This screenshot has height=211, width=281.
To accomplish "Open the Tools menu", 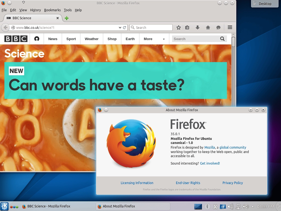I will [68, 10].
